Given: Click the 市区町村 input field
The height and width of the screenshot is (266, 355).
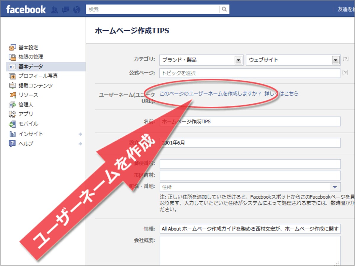Looking at the screenshot, I should [250, 176].
